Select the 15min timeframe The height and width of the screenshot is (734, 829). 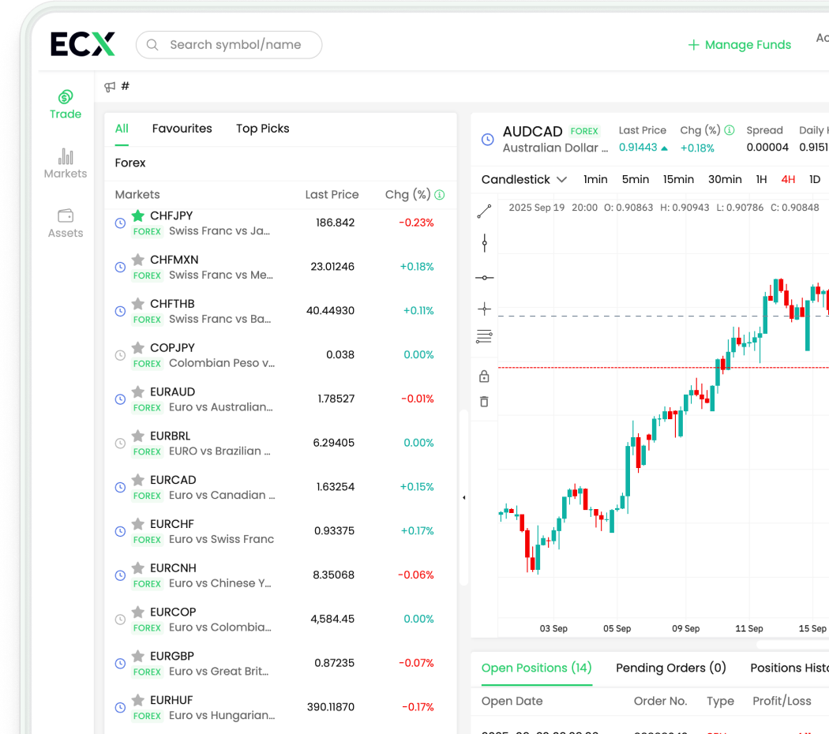click(678, 179)
